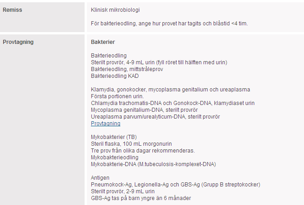
Task: Click the Ureaplasma parvum/urealyticum-DNA line
Action: click(x=155, y=117)
